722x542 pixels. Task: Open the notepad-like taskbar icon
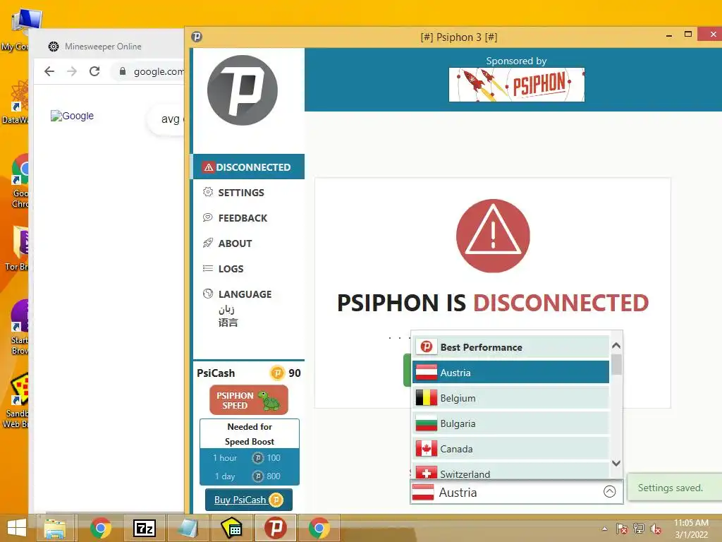[x=188, y=528]
